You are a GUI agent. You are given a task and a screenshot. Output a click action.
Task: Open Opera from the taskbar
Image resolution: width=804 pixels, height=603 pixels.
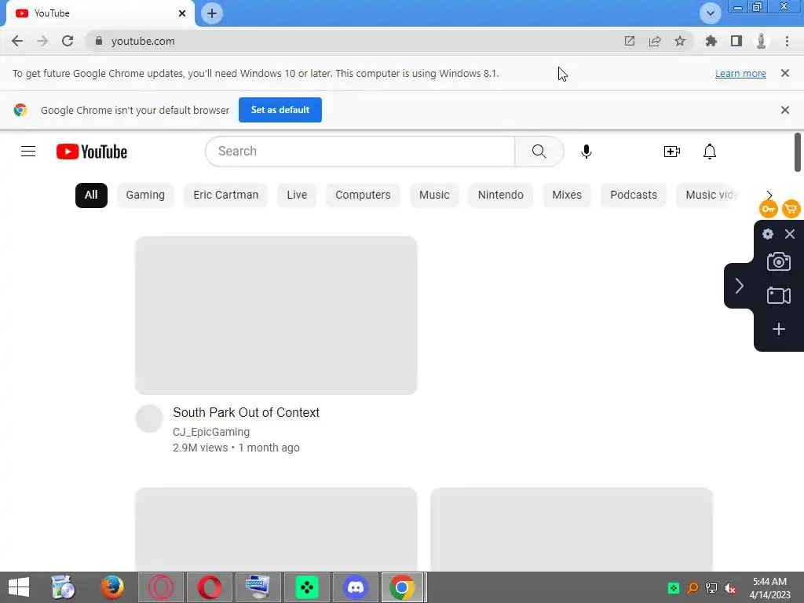click(209, 587)
